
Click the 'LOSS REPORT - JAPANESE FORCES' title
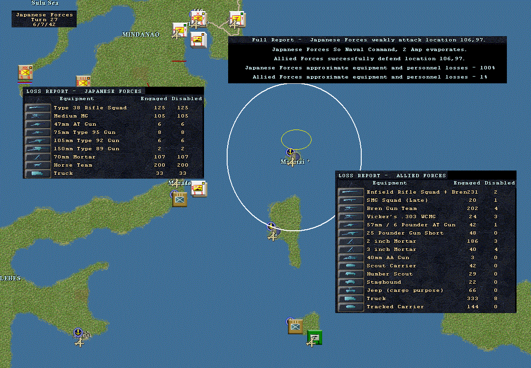pyautogui.click(x=84, y=92)
